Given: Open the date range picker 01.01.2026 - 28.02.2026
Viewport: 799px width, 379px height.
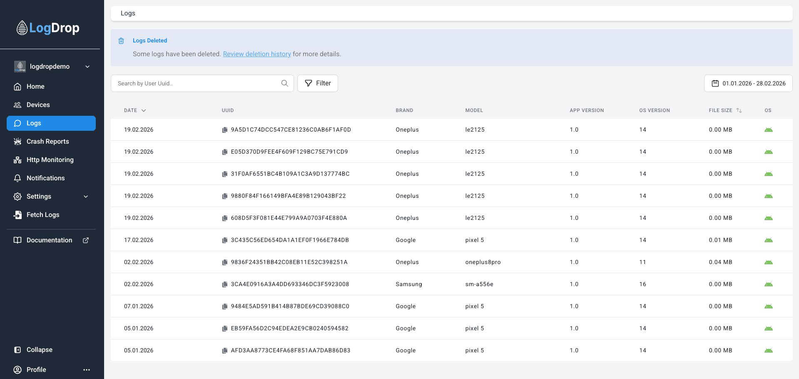Looking at the screenshot, I should [748, 83].
